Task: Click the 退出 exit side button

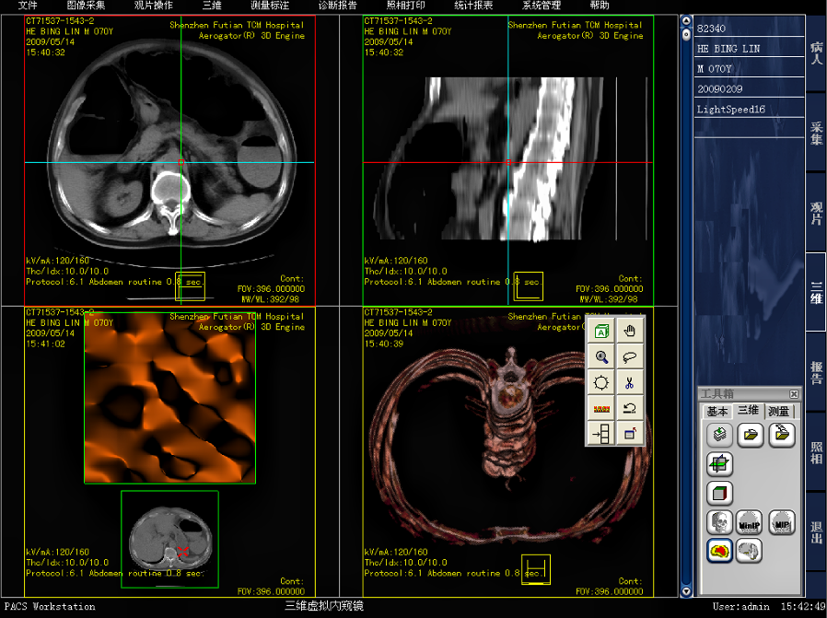Action: tap(816, 532)
